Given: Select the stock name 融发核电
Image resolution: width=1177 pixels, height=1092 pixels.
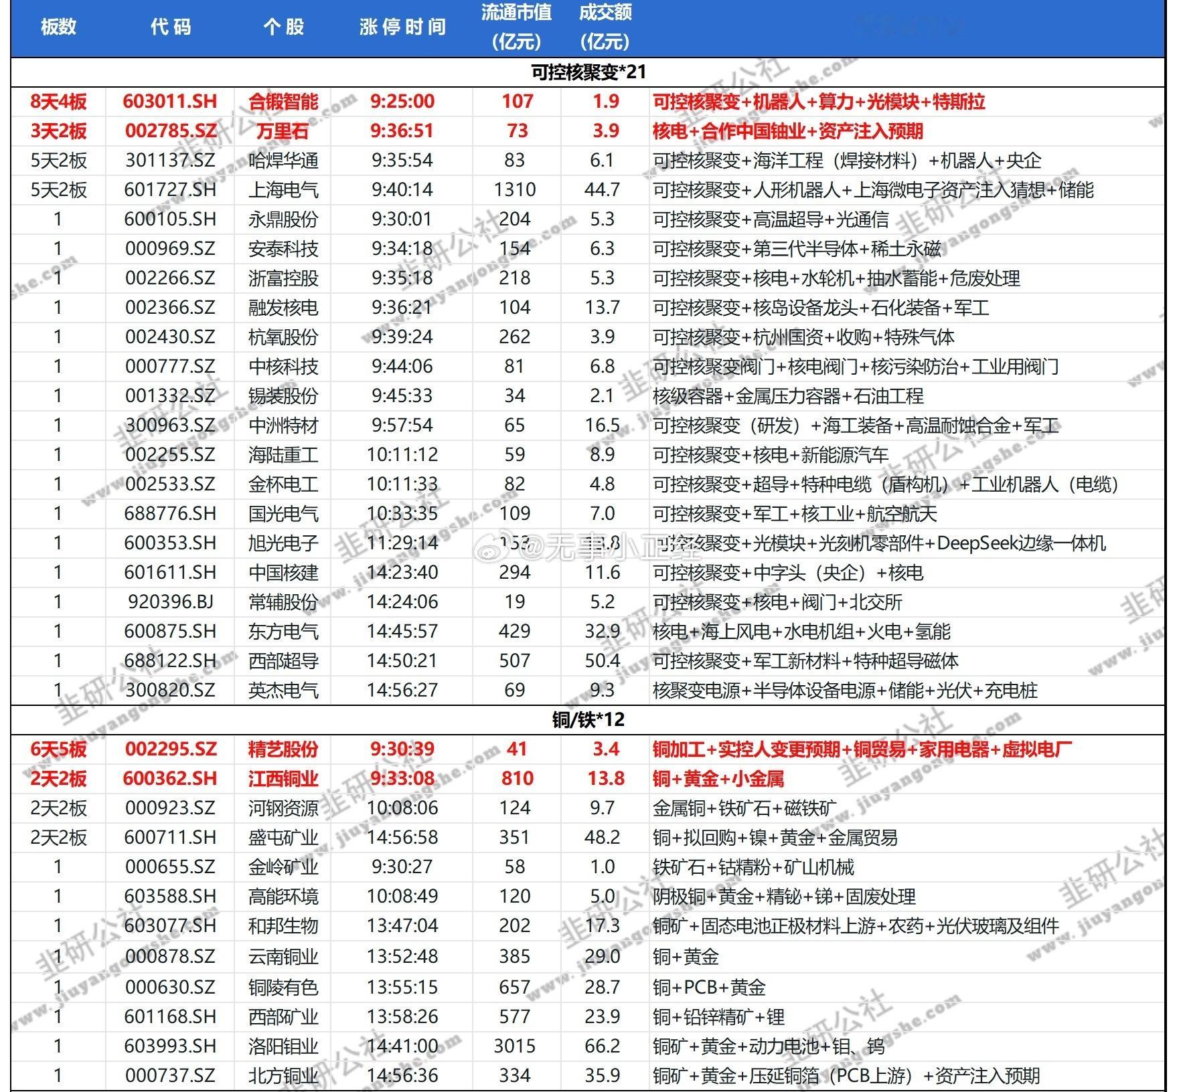Looking at the screenshot, I should point(283,307).
